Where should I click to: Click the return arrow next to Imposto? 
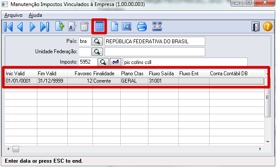tap(115, 62)
